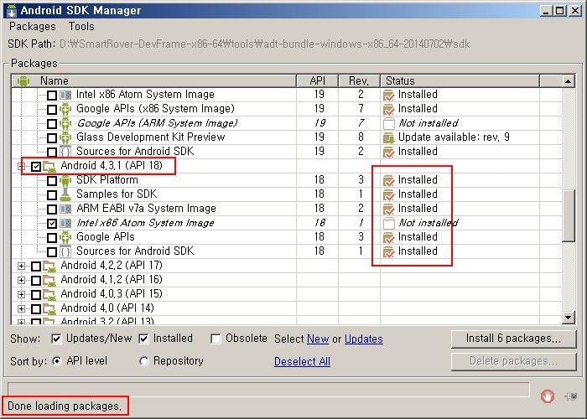
Task: Click the Glass Development Kit Preview icon
Action: point(65,137)
